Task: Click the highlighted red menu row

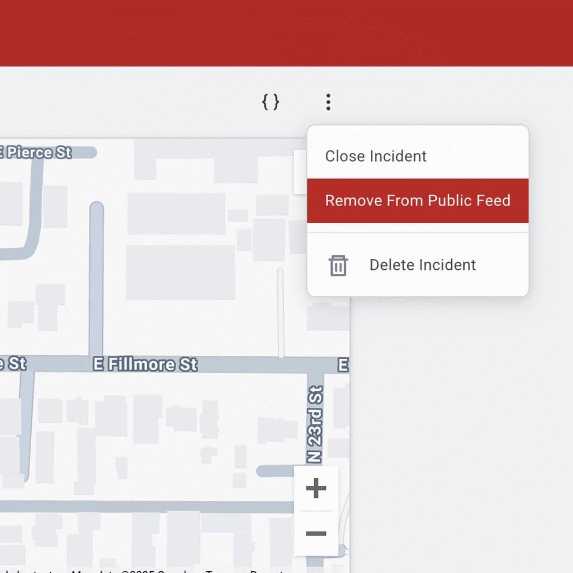Action: pyautogui.click(x=418, y=200)
